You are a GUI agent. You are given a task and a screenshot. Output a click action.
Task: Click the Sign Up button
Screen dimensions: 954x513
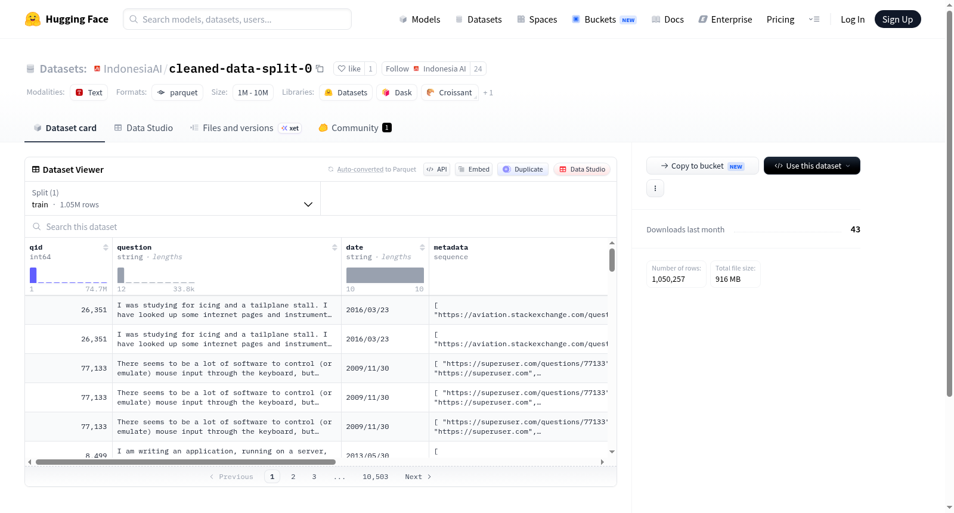pyautogui.click(x=897, y=19)
